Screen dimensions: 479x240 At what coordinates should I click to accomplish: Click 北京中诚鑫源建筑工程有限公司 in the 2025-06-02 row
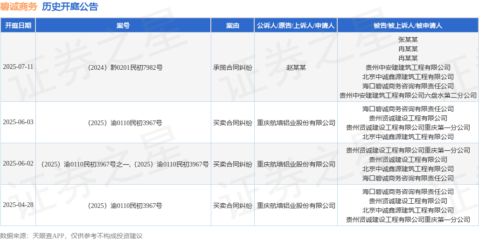408,169
